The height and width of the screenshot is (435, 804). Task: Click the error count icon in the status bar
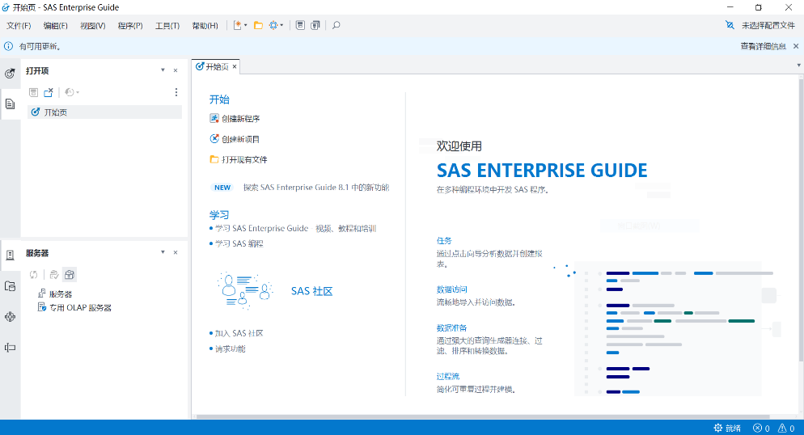coord(757,428)
